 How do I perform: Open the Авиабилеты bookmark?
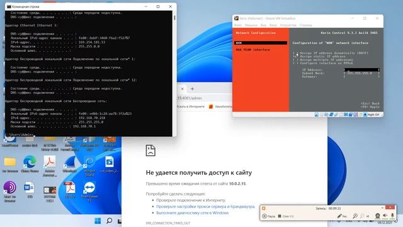coord(220,107)
